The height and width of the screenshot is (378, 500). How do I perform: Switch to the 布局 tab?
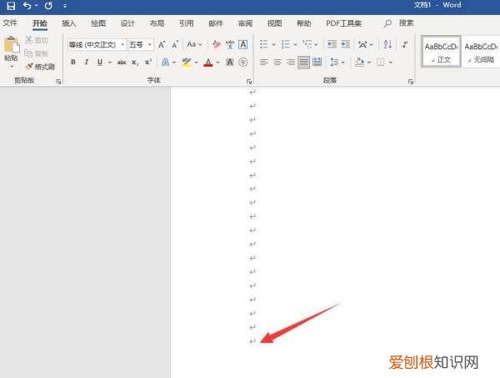(157, 23)
